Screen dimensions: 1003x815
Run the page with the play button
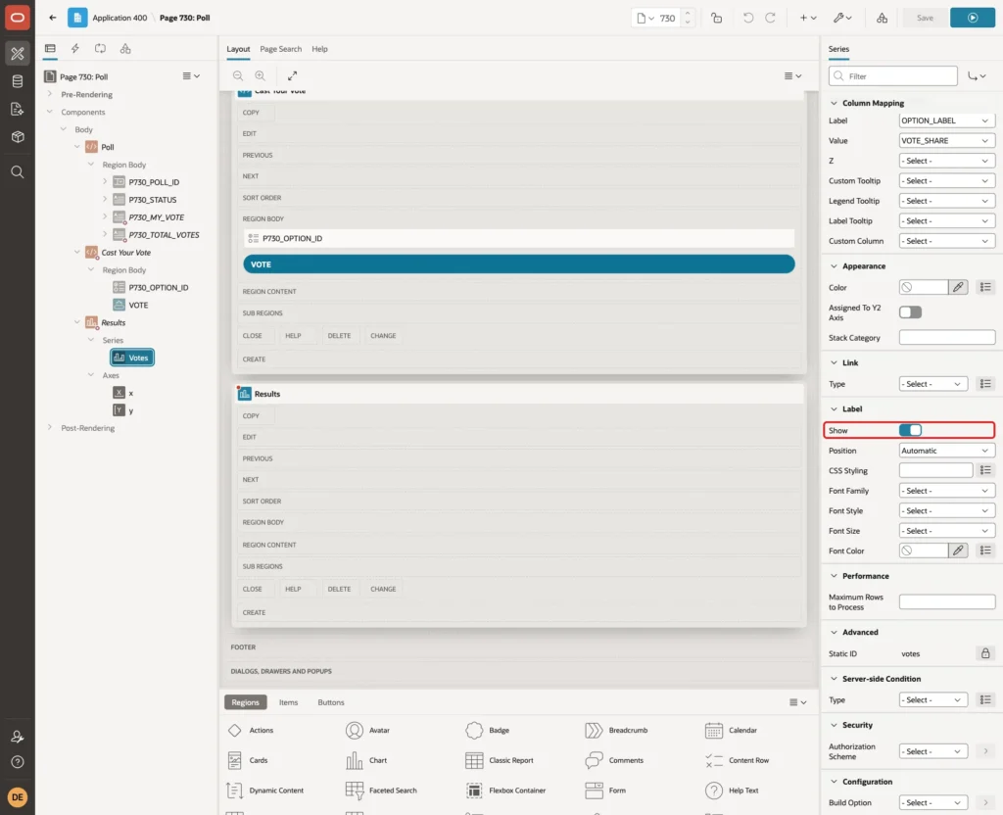pyautogui.click(x=973, y=18)
